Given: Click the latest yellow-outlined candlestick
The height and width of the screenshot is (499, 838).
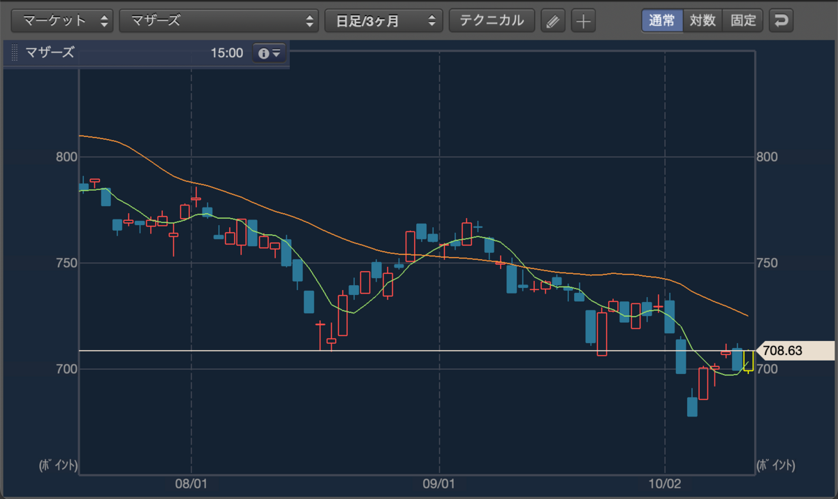Looking at the screenshot, I should point(749,361).
